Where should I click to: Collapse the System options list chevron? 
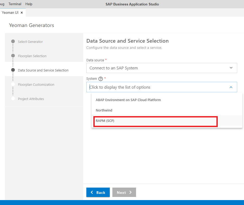[x=231, y=87]
